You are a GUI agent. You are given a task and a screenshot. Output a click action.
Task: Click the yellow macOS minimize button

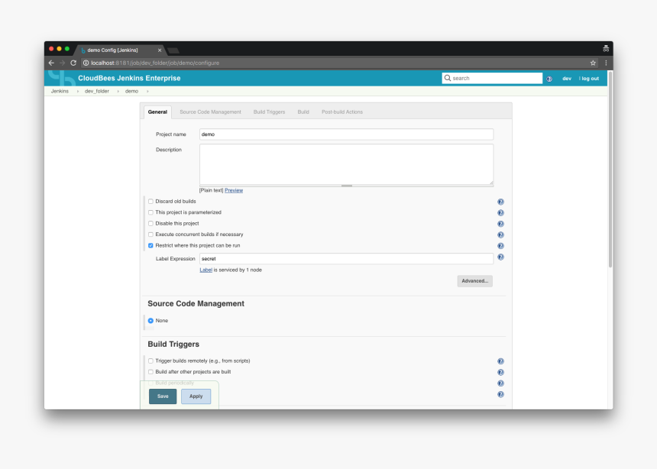59,49
